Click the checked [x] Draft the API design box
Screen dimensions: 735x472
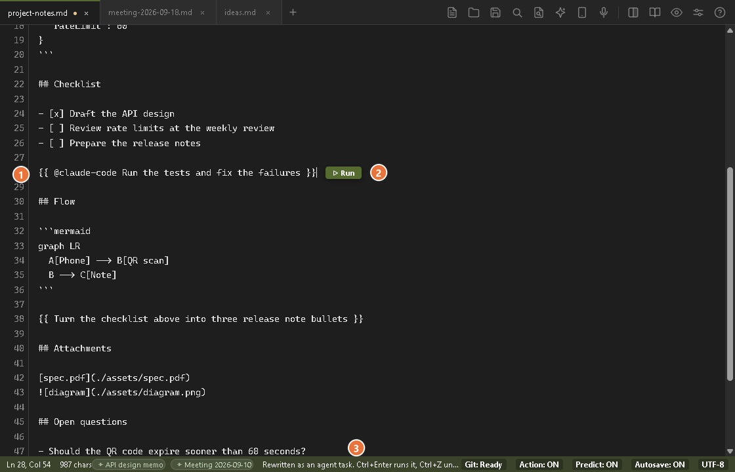[56, 114]
